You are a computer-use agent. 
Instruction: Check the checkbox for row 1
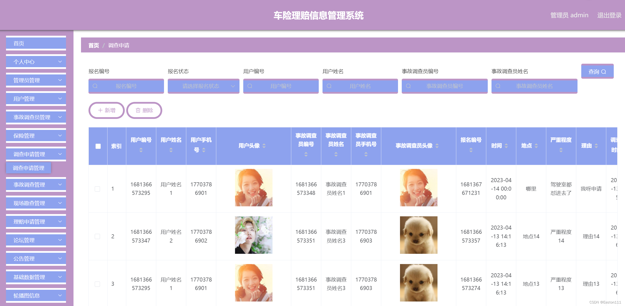[x=97, y=189]
